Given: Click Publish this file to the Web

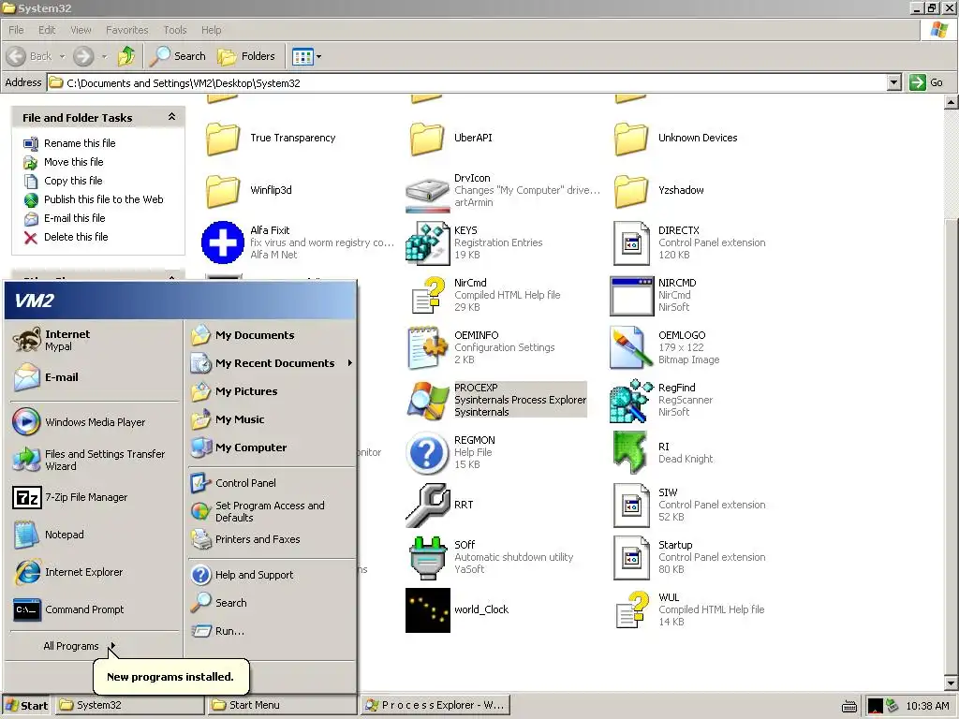Looking at the screenshot, I should pos(103,199).
